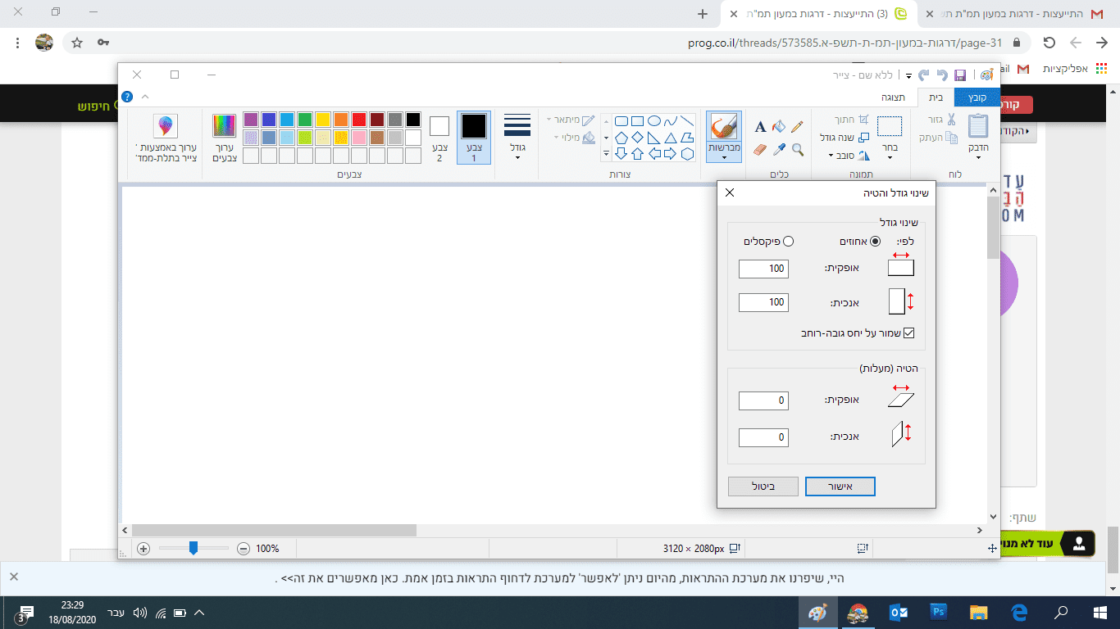Open Customize Quick Access Toolbar dropdown
The height and width of the screenshot is (629, 1120).
click(x=908, y=75)
